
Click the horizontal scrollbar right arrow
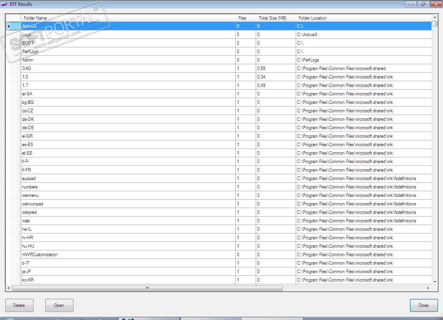point(428,288)
